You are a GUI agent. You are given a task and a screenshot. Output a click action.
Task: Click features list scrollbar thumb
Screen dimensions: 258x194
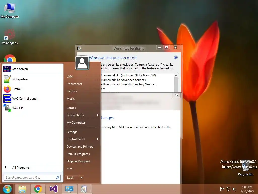176,85
